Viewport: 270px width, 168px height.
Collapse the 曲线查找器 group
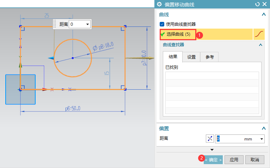260,45
